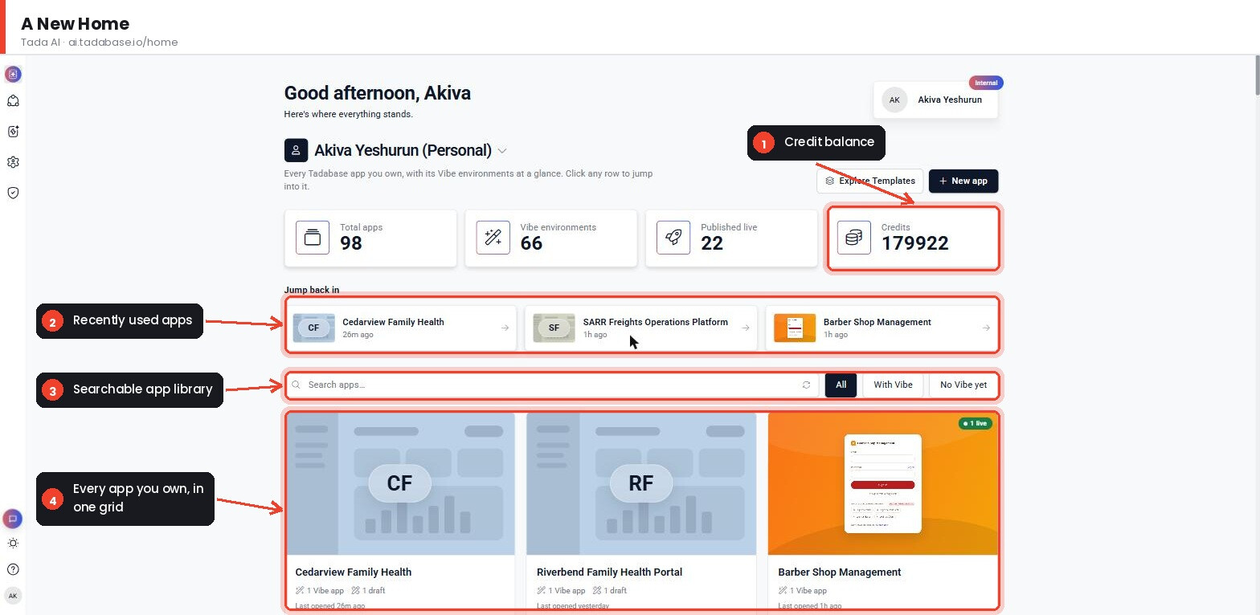Click the New app button
Image resolution: width=1260 pixels, height=615 pixels.
(x=963, y=181)
